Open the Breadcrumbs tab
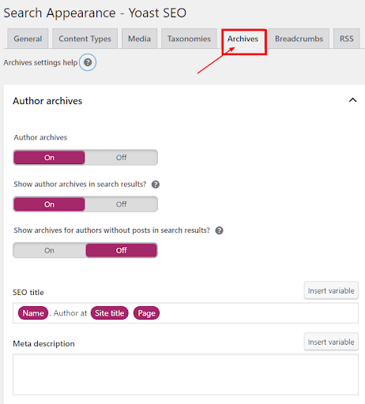This screenshot has height=404, width=365. pos(299,39)
